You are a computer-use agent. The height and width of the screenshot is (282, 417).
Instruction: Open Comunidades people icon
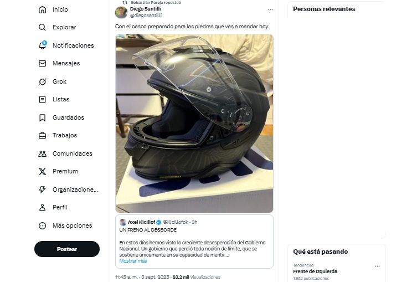[x=43, y=153]
